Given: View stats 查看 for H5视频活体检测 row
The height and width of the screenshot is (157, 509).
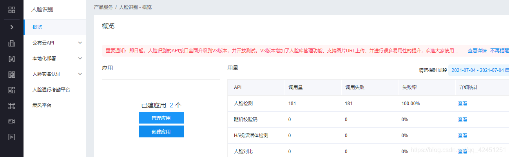Looking at the screenshot, I should [462, 136].
